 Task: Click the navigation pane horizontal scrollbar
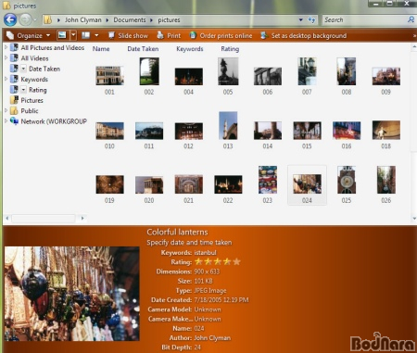pos(44,218)
